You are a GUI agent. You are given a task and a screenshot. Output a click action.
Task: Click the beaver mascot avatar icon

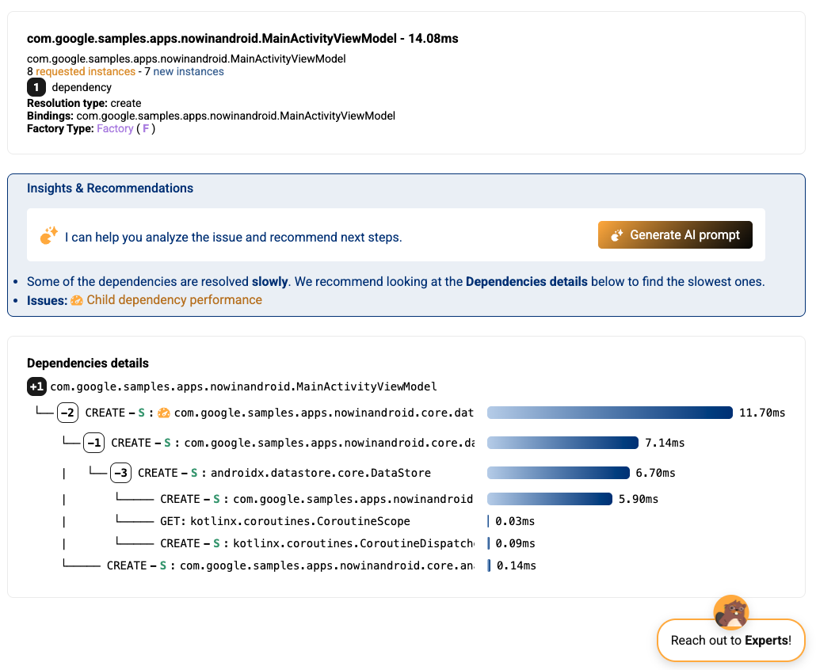pyautogui.click(x=731, y=612)
